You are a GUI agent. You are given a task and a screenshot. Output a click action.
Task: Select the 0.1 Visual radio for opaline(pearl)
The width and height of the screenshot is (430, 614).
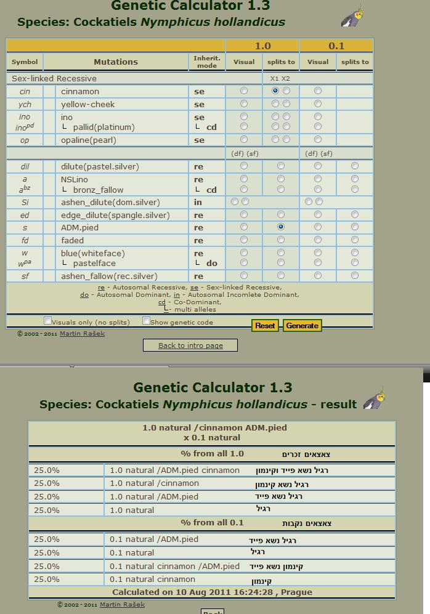coord(318,140)
